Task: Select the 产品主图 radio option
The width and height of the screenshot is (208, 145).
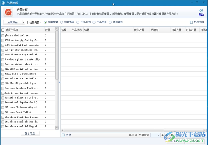Action: 78,22
